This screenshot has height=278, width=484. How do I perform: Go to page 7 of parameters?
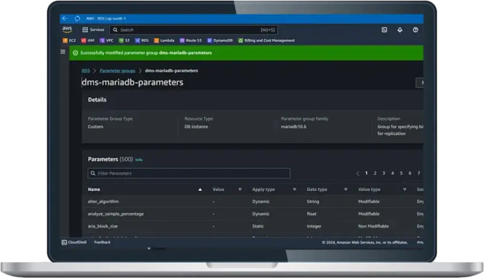point(419,173)
